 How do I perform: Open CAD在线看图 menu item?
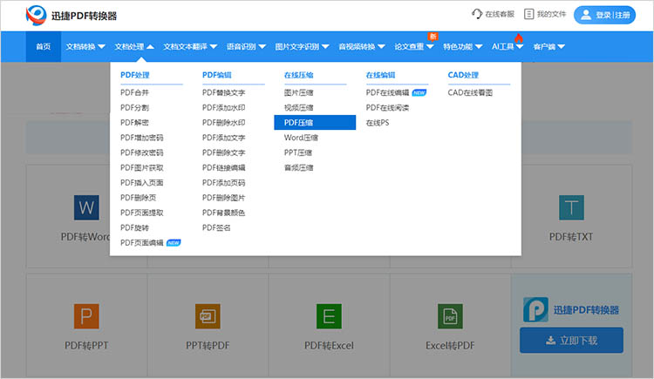pyautogui.click(x=470, y=92)
